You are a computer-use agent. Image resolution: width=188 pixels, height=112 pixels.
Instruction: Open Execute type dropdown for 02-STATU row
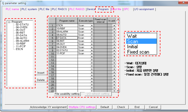click(92, 50)
